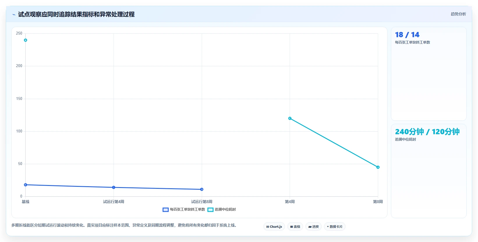Click the 每百张工单缺料工单数 card caption
Screen dimensions: 478x242
tap(412, 42)
